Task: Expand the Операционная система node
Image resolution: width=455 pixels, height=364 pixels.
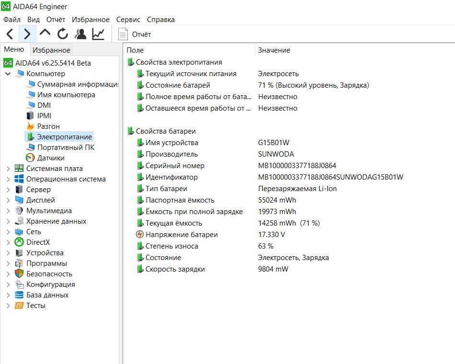Action: pos(8,179)
